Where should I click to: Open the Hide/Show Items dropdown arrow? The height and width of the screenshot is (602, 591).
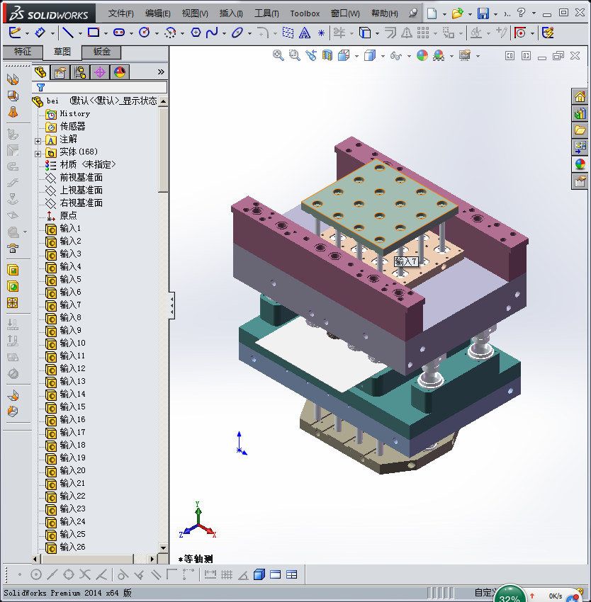click(x=409, y=57)
